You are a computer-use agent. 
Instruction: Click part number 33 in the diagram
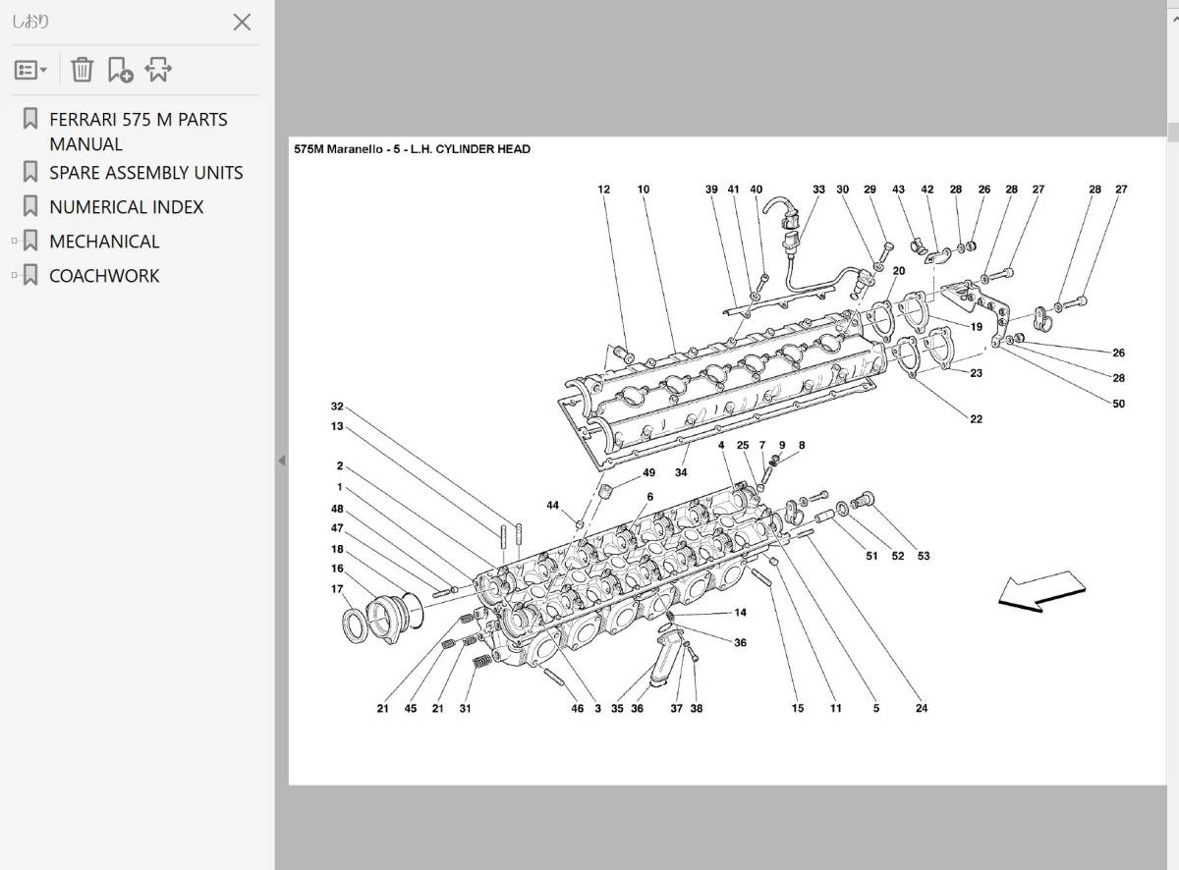point(818,190)
